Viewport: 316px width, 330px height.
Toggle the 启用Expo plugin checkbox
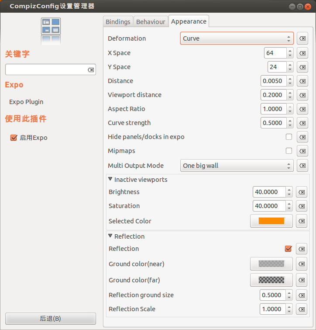(14, 138)
